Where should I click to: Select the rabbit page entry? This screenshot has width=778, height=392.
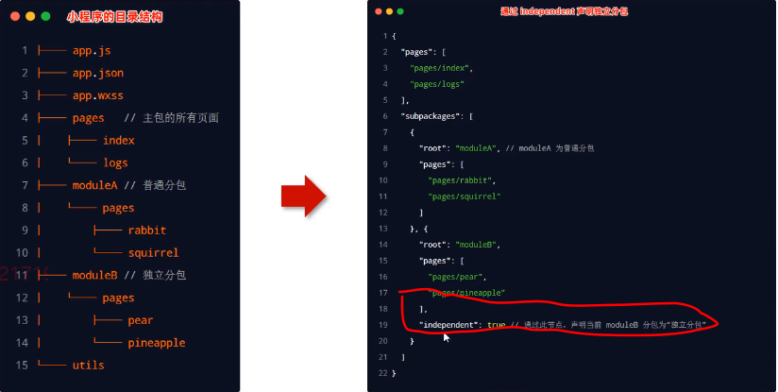coord(147,230)
